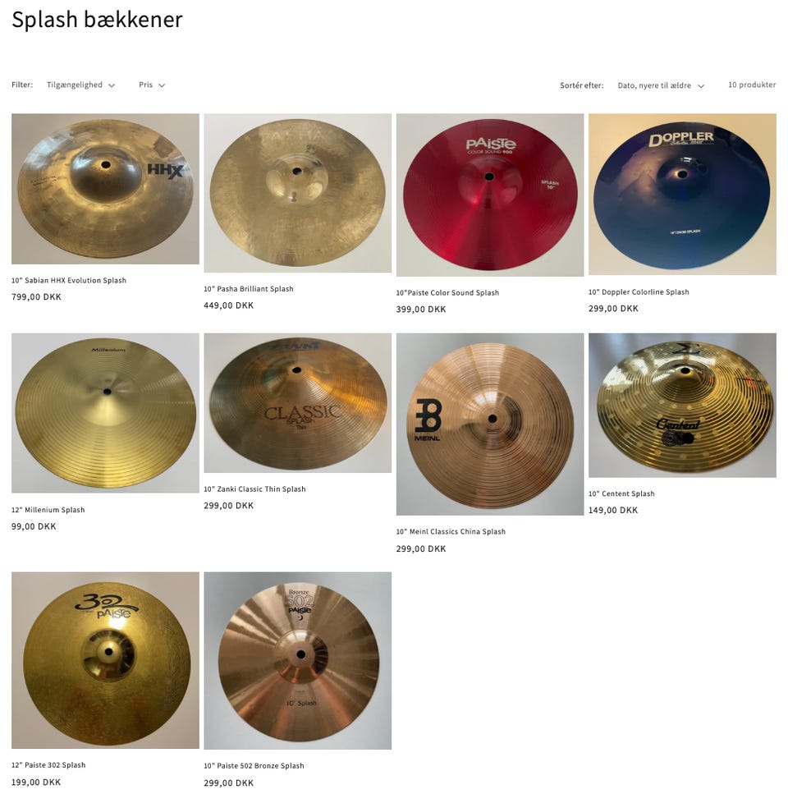Open the Meinl Classics China Splash photo

coord(490,424)
